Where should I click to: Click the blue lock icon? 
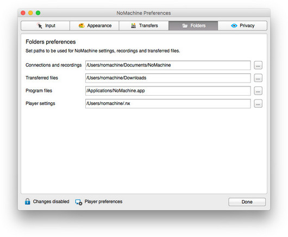pyautogui.click(x=28, y=202)
